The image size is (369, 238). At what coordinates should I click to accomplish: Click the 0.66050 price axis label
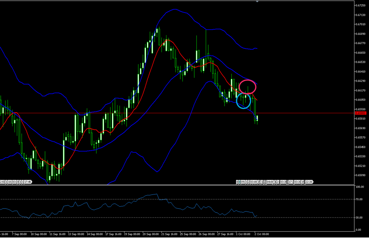pos(361,100)
